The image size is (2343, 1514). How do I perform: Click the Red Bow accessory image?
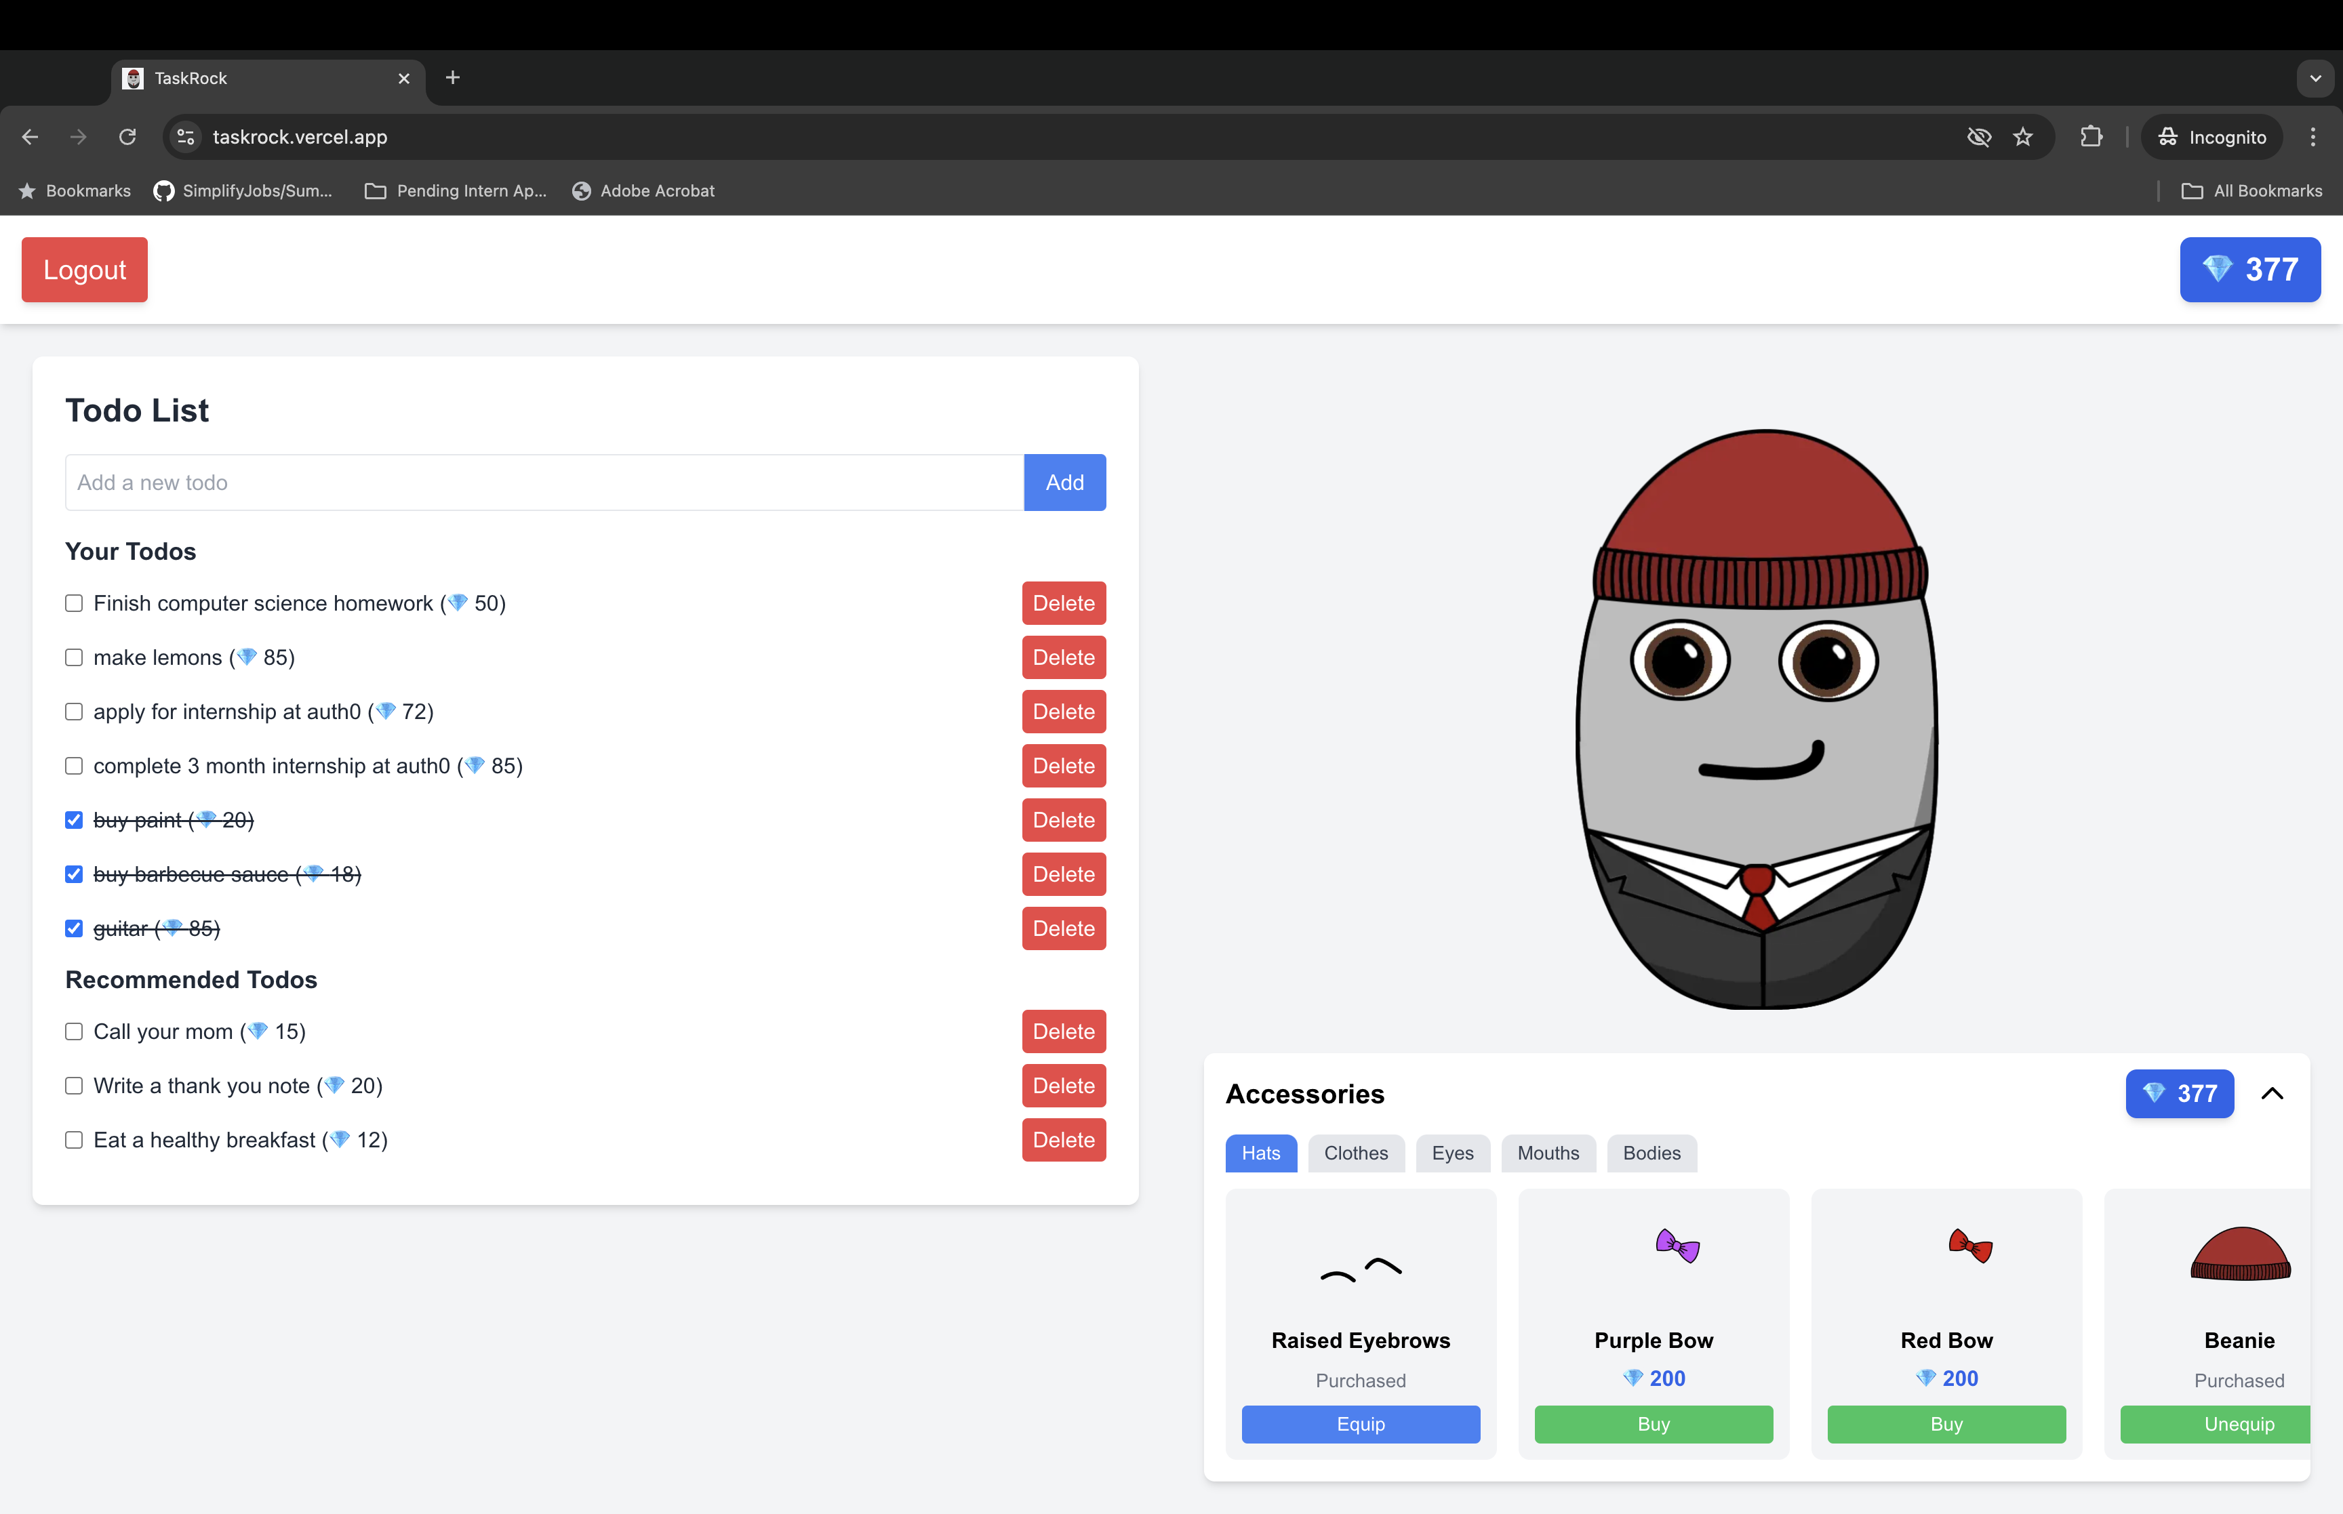[1969, 1246]
